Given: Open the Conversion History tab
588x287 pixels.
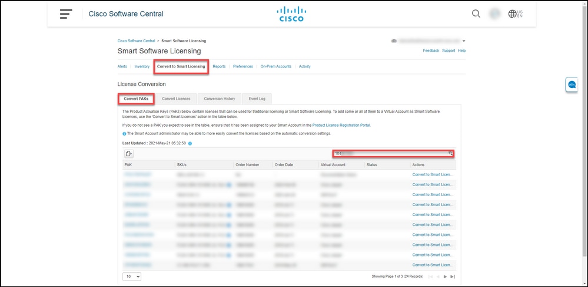Looking at the screenshot, I should point(220,99).
